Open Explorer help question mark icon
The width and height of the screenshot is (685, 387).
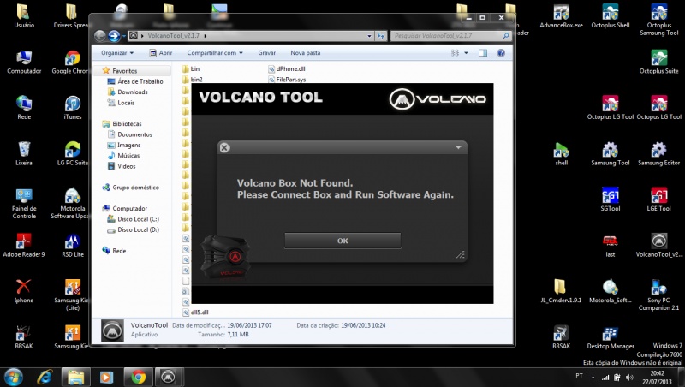coord(501,53)
